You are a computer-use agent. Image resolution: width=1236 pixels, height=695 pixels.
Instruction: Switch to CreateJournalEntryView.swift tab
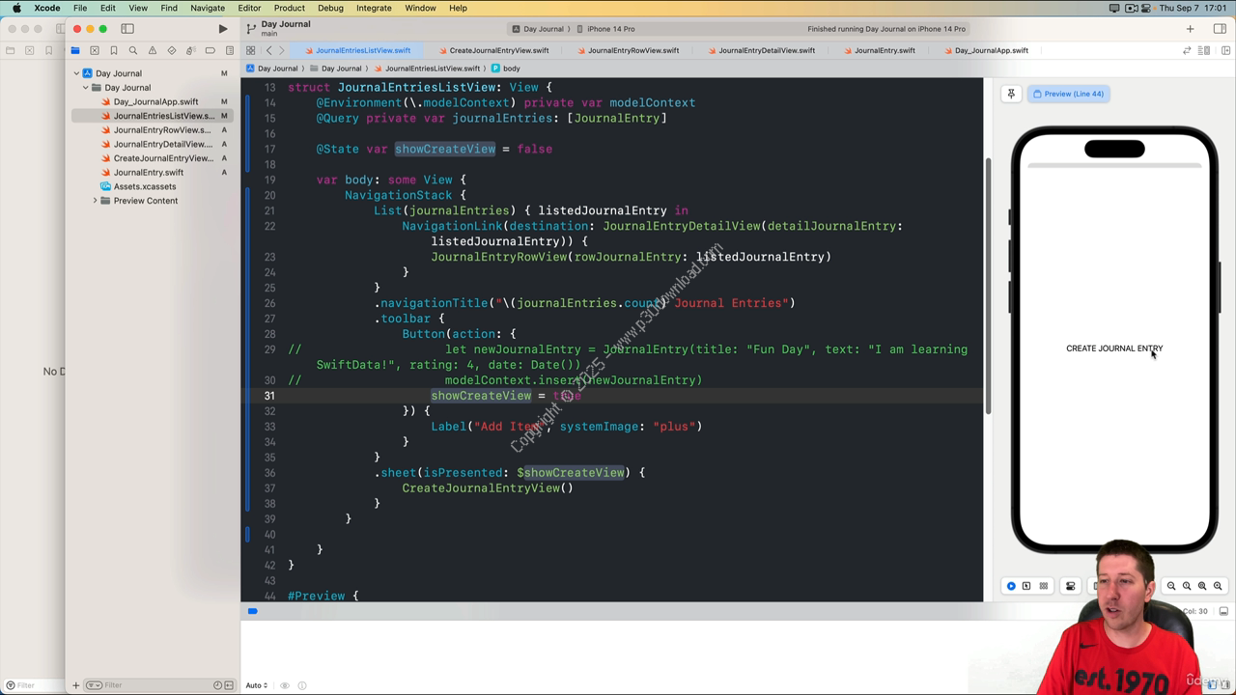492,50
